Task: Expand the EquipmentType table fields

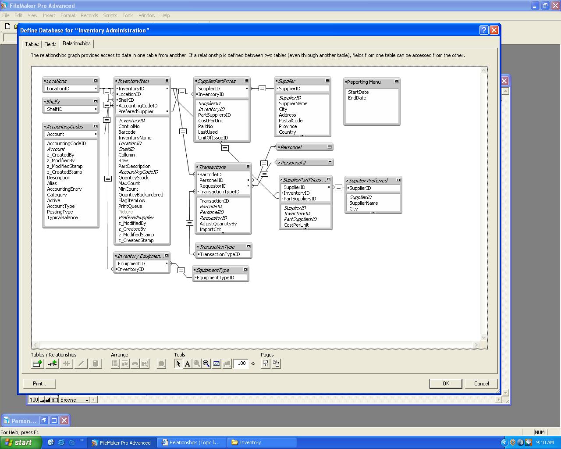Action: tap(245, 270)
